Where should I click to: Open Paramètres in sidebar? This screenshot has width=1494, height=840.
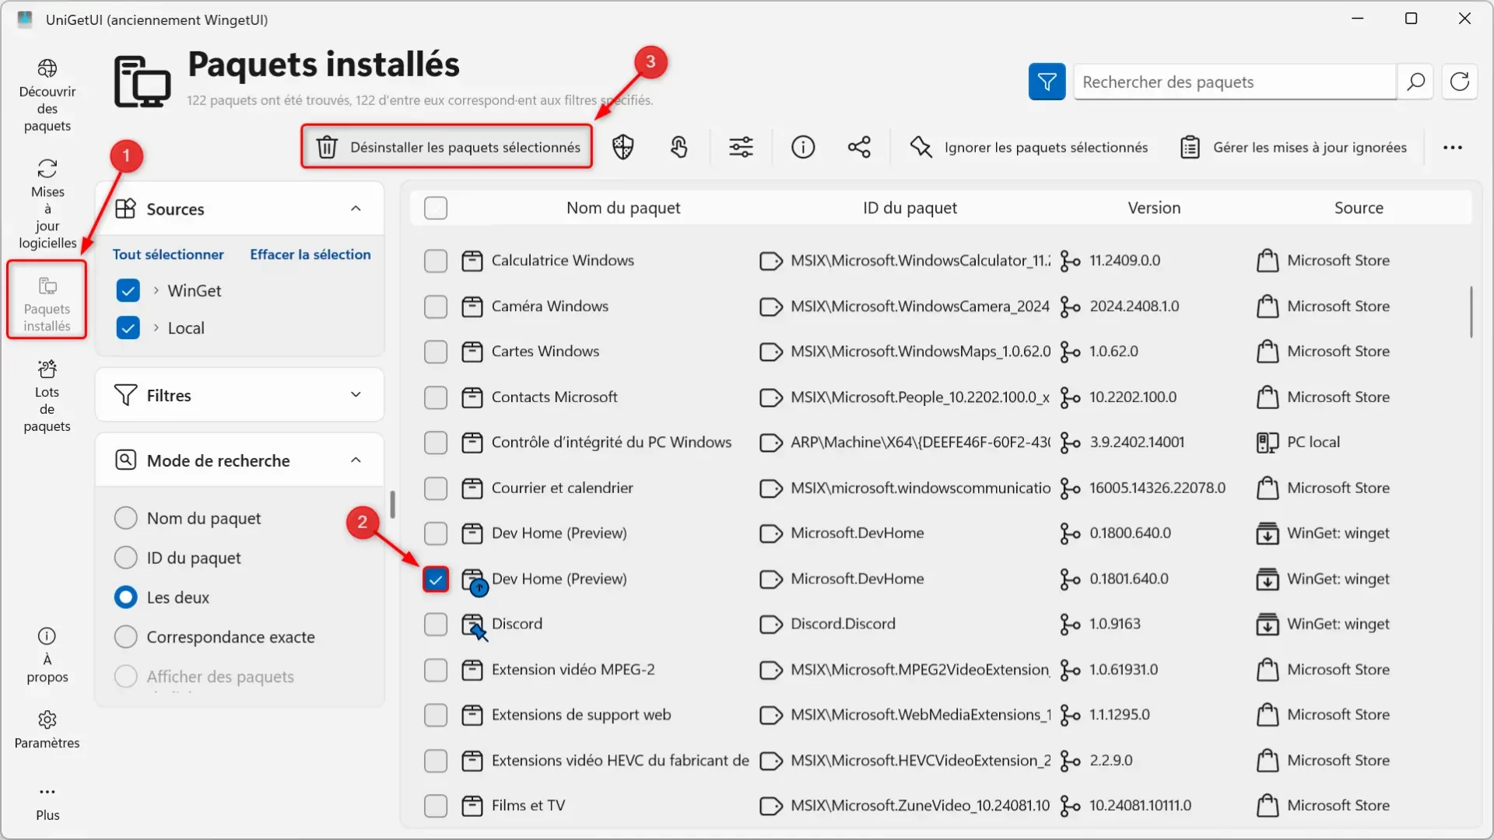[47, 730]
